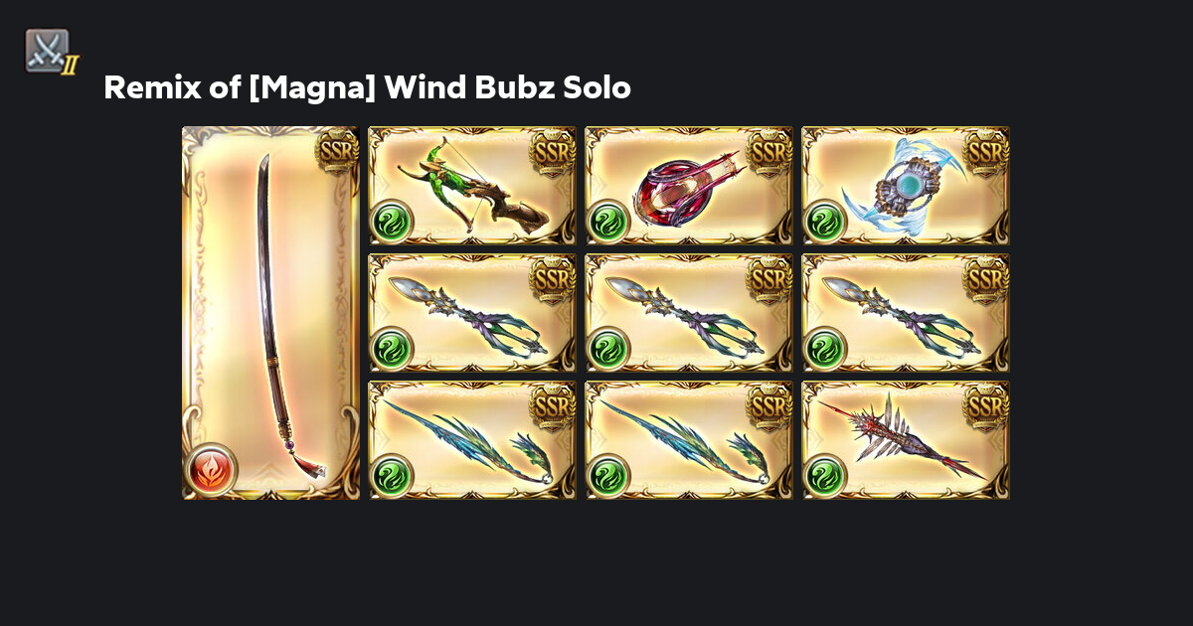Click the crossed swords class icon
Screen dimensions: 1193x626
(x=49, y=51)
